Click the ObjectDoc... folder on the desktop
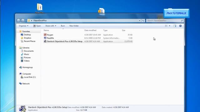200x112 pixels. 40,8
